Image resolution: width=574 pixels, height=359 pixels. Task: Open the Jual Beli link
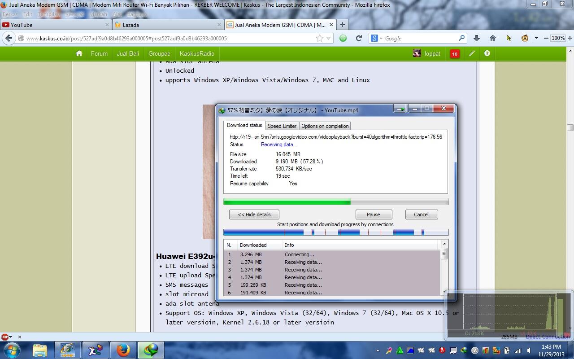coord(128,53)
